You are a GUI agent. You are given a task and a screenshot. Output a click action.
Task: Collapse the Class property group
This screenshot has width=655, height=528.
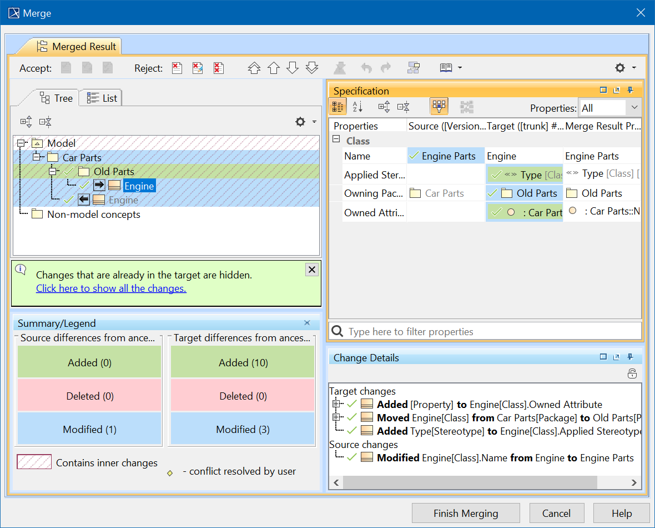point(336,140)
